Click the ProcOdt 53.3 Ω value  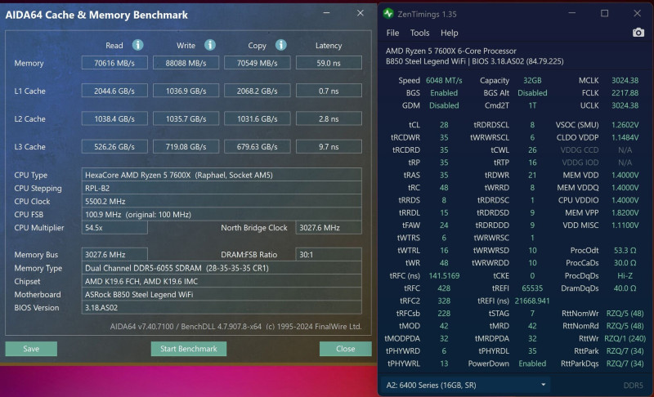[625, 250]
